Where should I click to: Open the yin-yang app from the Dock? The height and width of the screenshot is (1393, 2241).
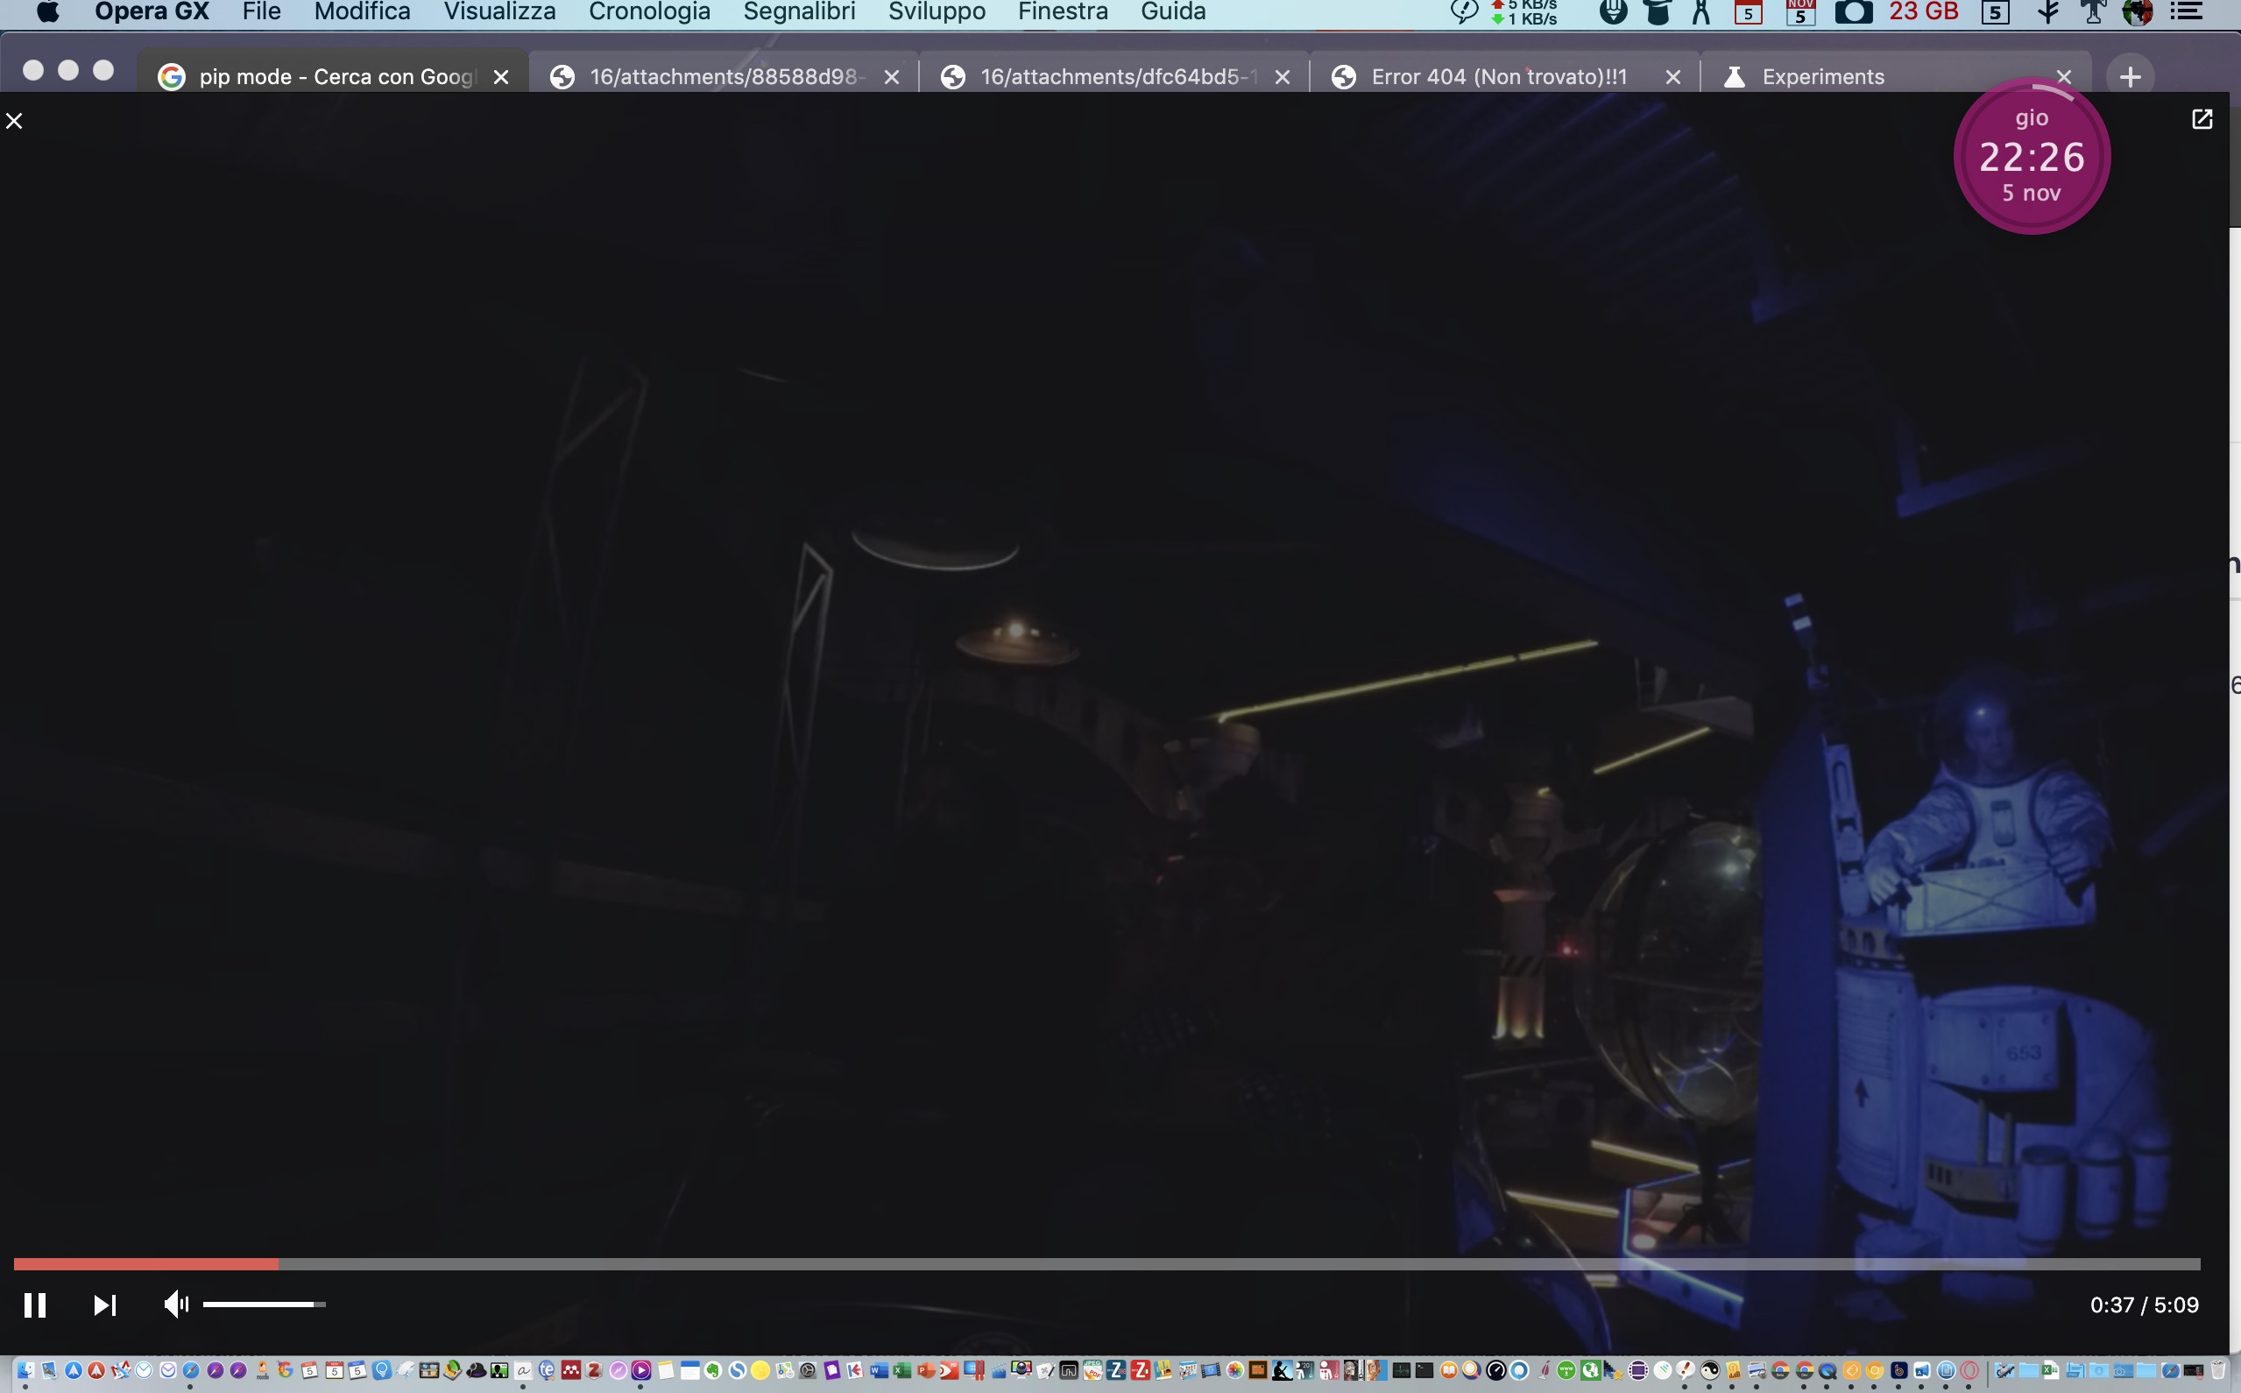[1710, 1371]
